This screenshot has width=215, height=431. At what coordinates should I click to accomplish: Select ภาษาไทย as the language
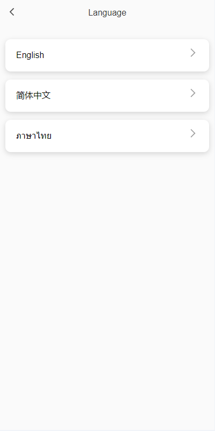(x=107, y=136)
